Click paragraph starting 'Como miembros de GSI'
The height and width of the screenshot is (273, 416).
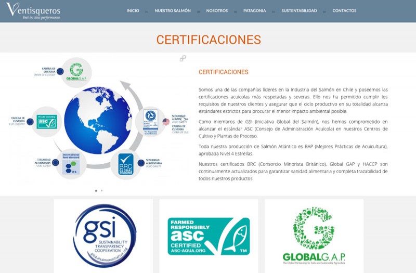[293, 129]
